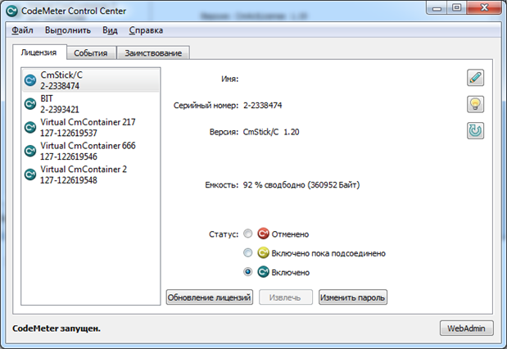The width and height of the screenshot is (507, 349).
Task: Click the pencil edit name icon
Action: (x=475, y=78)
